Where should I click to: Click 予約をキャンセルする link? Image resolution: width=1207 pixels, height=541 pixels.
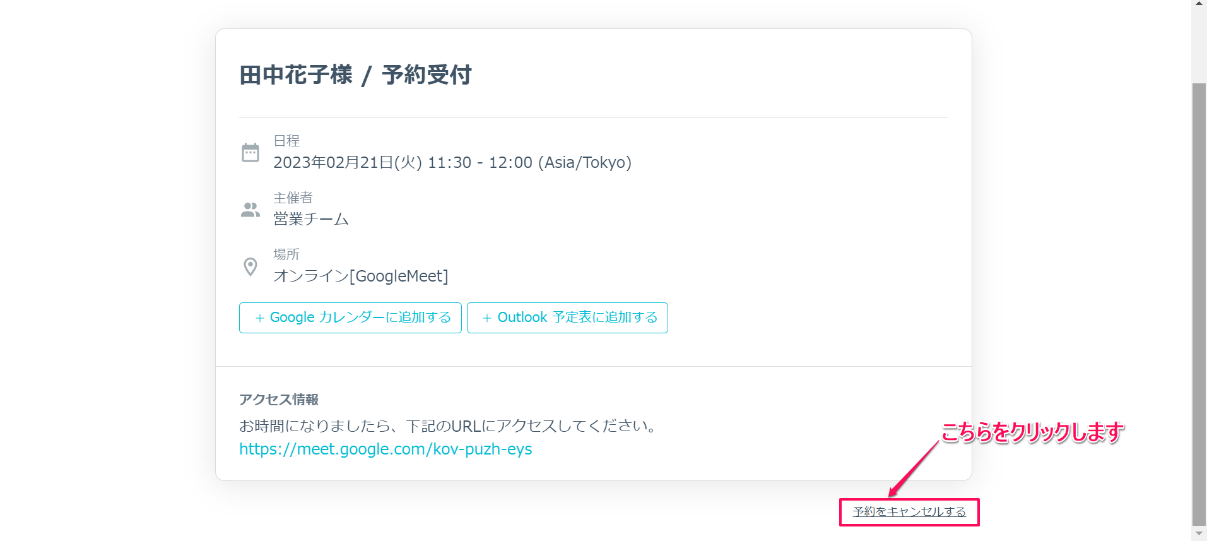pyautogui.click(x=909, y=512)
